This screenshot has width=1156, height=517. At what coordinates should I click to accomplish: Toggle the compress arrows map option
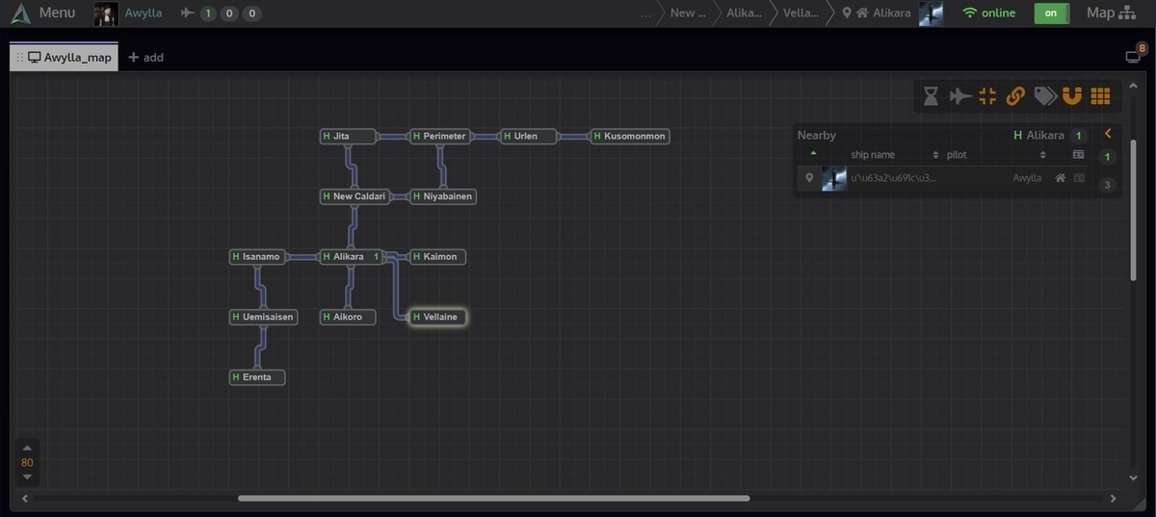coord(987,95)
